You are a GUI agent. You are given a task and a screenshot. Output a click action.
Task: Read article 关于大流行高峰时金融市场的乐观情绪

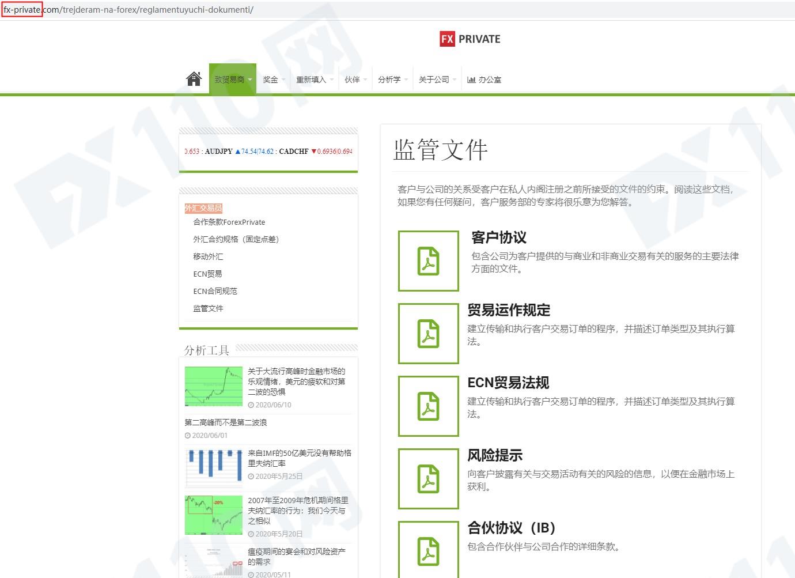(297, 381)
